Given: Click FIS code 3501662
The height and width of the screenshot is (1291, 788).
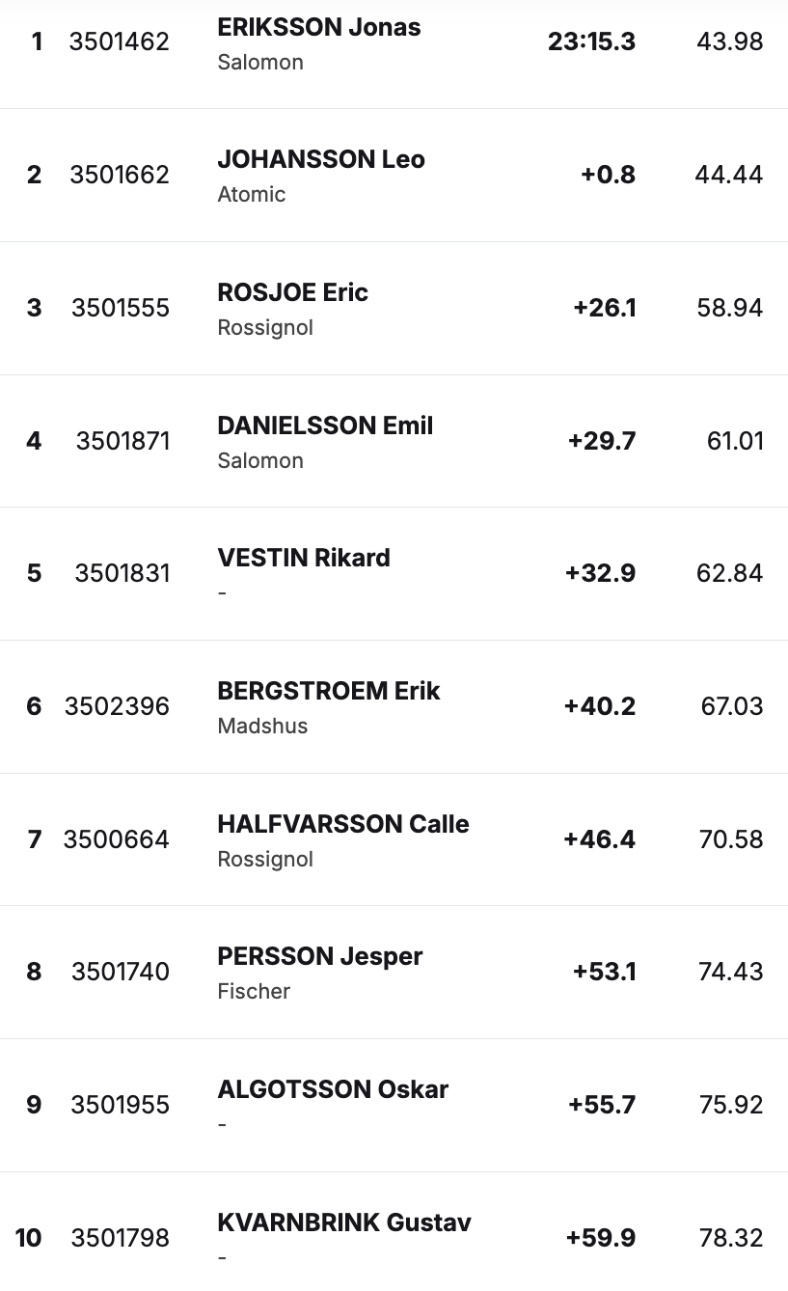Looking at the screenshot, I should coord(120,175).
